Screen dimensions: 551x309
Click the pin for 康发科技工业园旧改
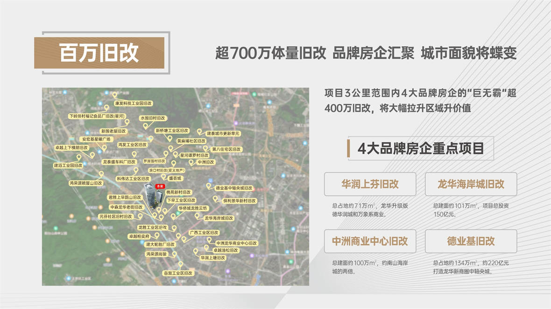[x=114, y=95]
